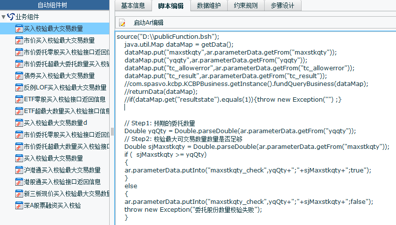396x225 pixels.
Task: Click icon of 沪港通买入校验最大交易数量 item
Action: pyautogui.click(x=19, y=170)
